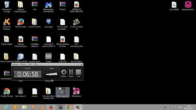Select the photo.jpg file icon
The image size is (196, 110).
[x=48, y=23]
